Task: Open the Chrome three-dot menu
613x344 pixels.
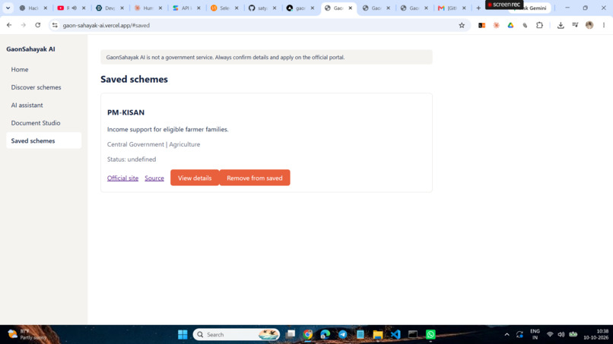Action: (x=604, y=25)
